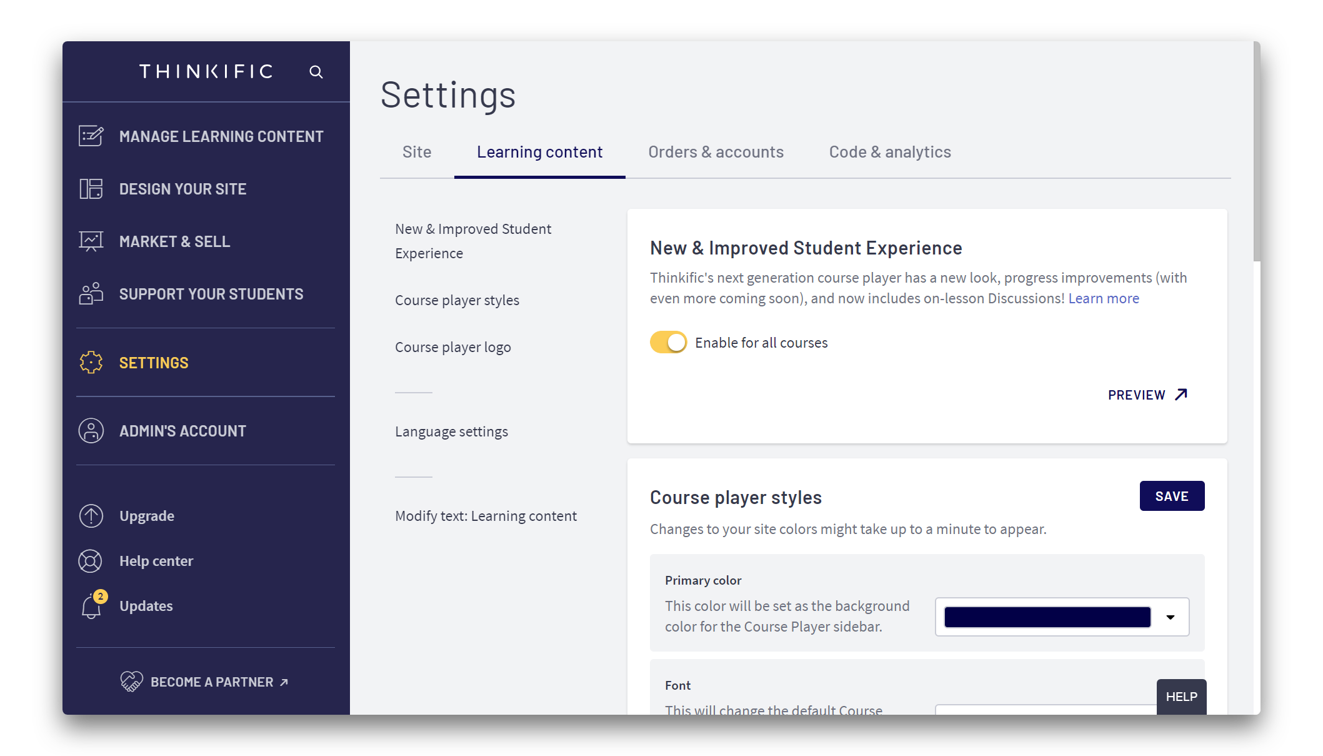
Task: Click the Settings gear icon
Action: [91, 362]
